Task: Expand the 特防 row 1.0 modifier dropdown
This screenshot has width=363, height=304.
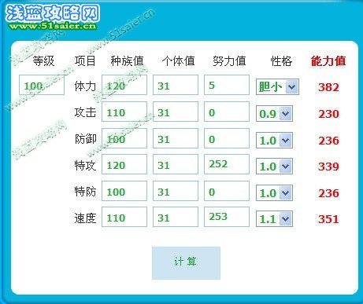Action: click(274, 193)
